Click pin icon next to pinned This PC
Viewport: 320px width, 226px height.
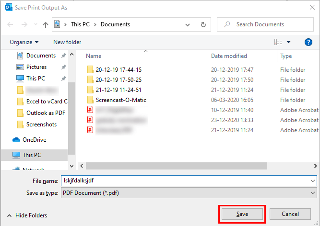tap(64, 79)
